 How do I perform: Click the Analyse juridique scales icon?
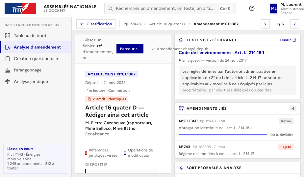click(8, 82)
